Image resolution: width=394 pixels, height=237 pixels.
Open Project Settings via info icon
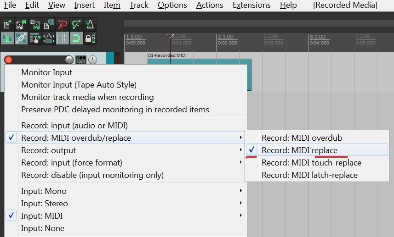48,25
